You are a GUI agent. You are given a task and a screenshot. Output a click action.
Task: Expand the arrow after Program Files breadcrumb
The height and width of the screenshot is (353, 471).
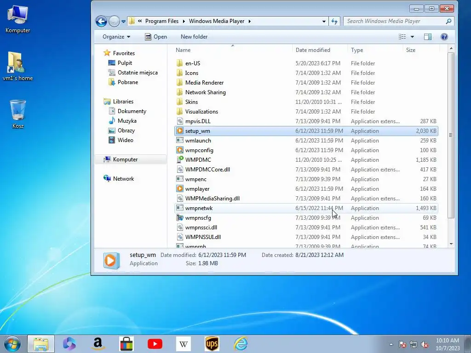click(184, 21)
